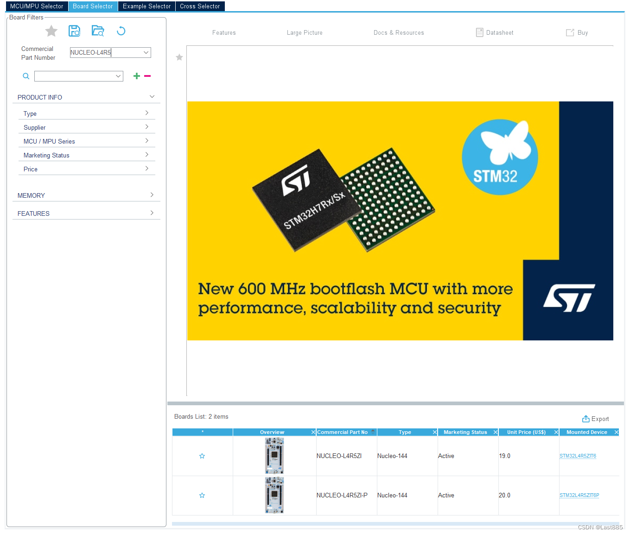The height and width of the screenshot is (534, 630).
Task: Switch to Cross Selector tab
Action: (200, 6)
